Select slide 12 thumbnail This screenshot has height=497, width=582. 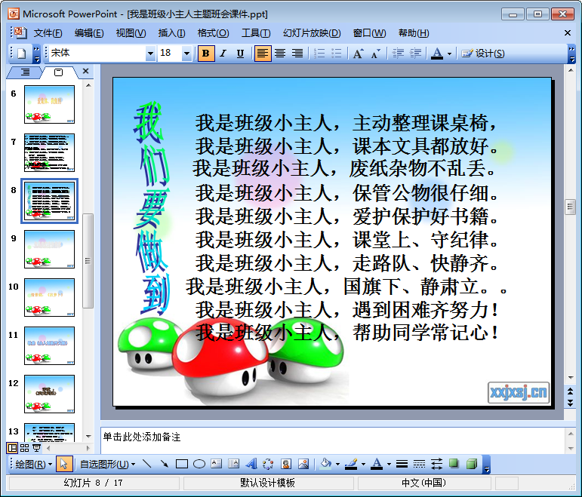pos(49,394)
